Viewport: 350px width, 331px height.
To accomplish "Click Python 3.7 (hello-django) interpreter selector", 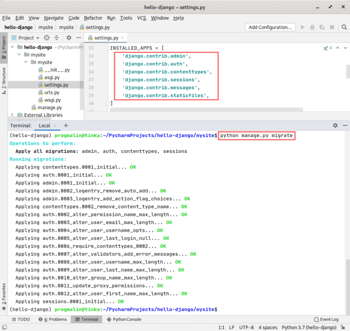I will 309,327.
